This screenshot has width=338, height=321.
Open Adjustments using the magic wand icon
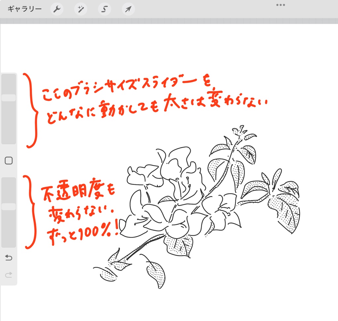pyautogui.click(x=80, y=9)
